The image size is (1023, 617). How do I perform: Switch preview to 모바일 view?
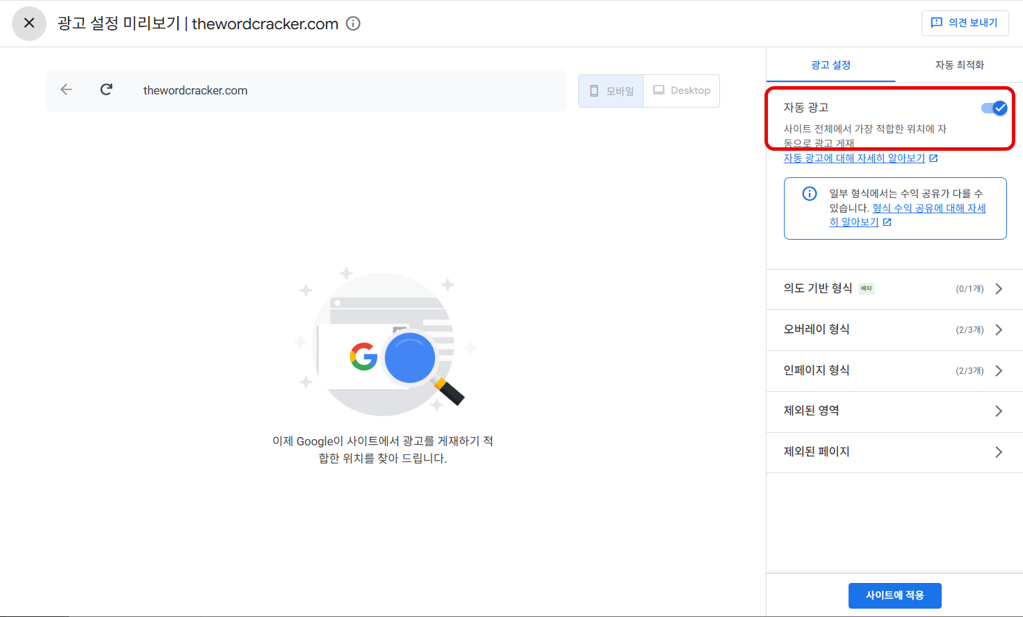(611, 91)
